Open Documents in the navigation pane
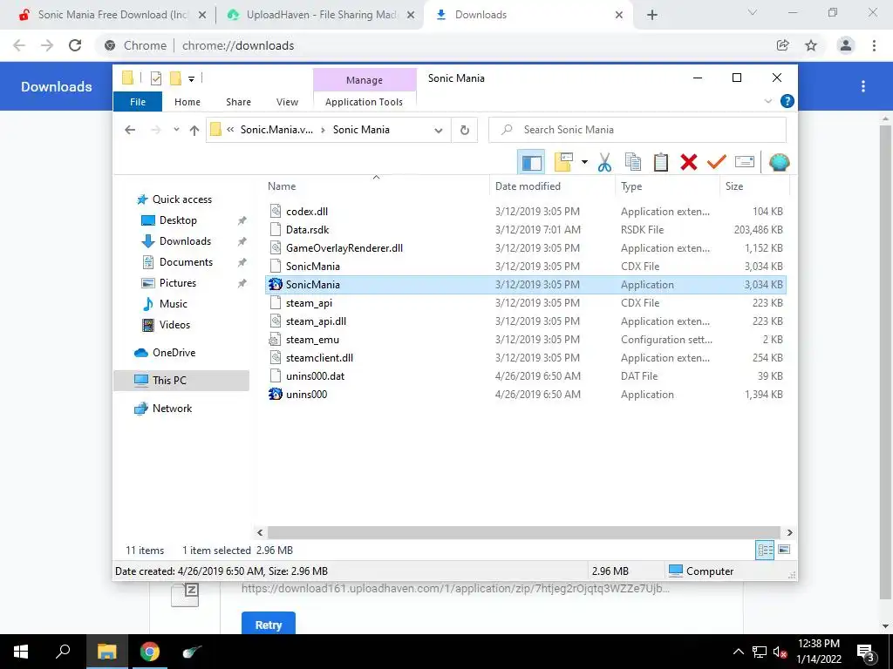Viewport: 893px width, 669px height. 186,261
